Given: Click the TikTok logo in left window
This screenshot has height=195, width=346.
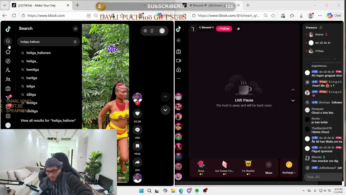Looking at the screenshot, I should [8, 29].
